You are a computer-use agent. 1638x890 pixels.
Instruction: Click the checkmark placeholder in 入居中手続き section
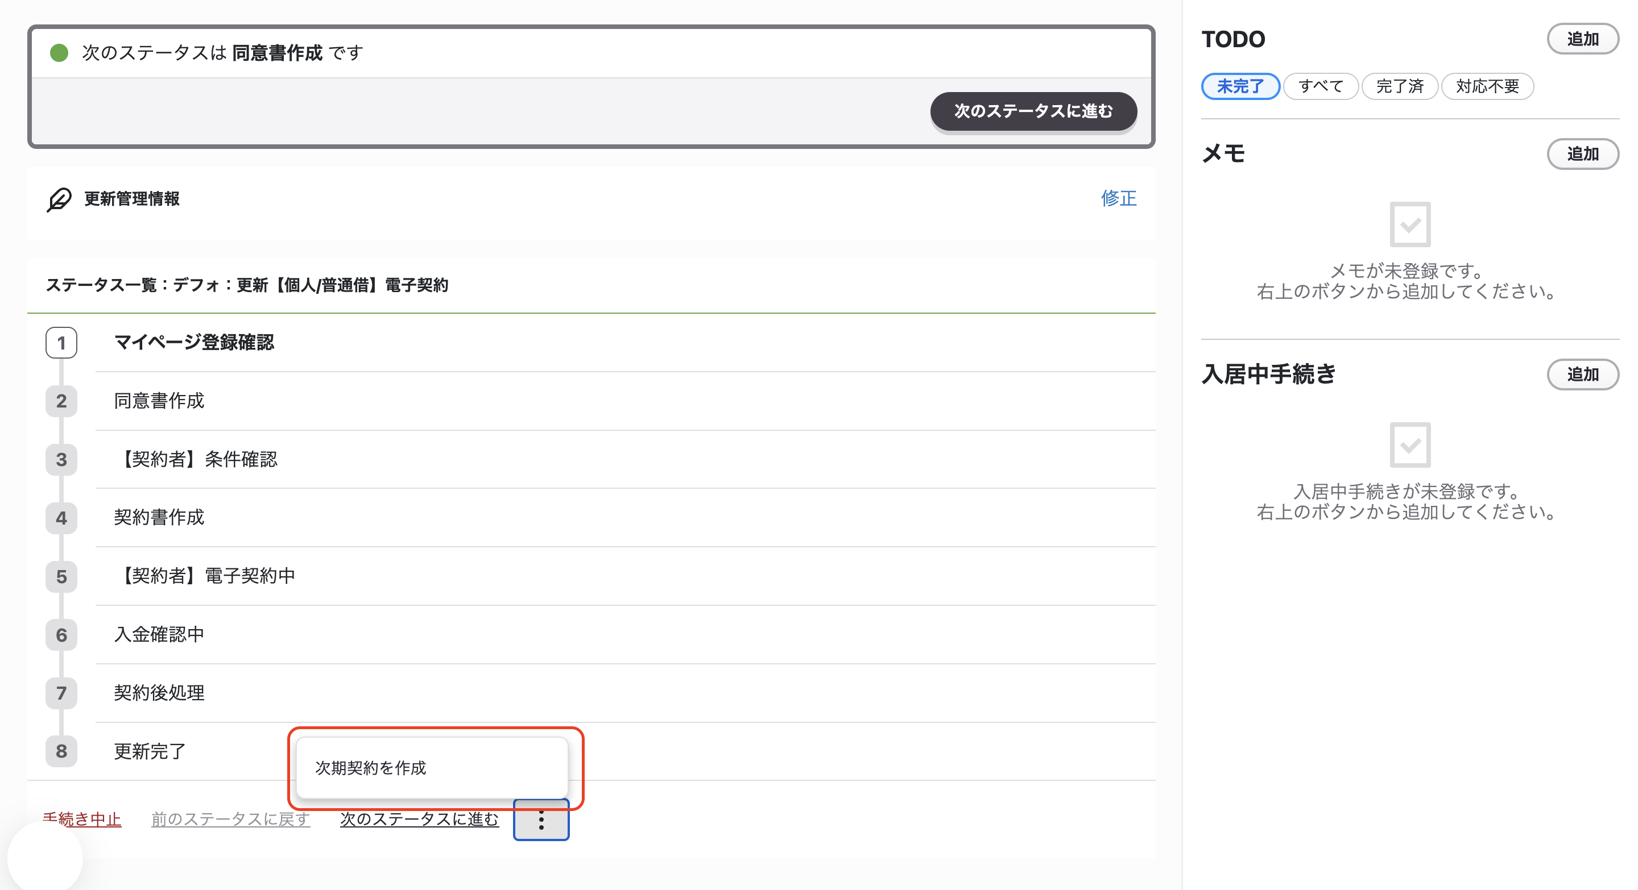pyautogui.click(x=1410, y=444)
